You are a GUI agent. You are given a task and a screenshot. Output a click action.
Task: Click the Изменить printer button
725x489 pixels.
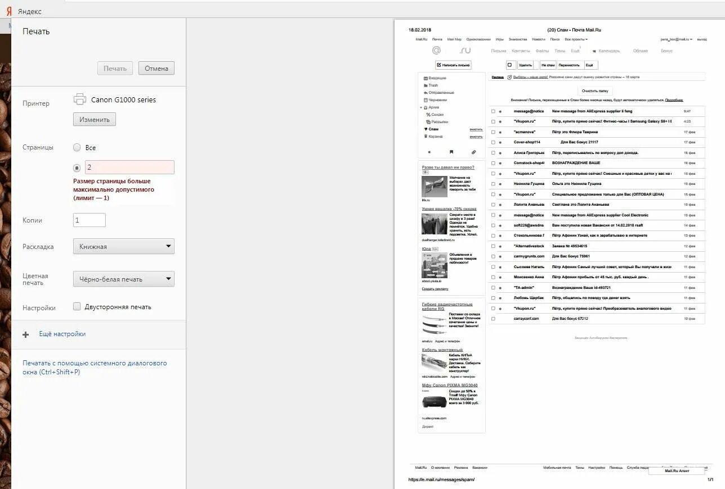click(x=95, y=119)
